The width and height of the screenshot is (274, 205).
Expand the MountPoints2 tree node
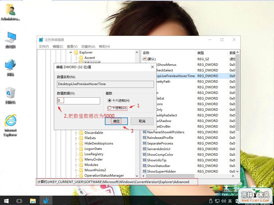tap(76, 170)
